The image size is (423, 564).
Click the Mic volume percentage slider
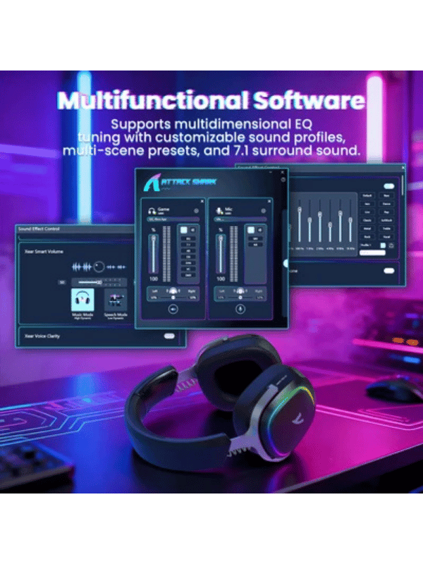(x=221, y=254)
